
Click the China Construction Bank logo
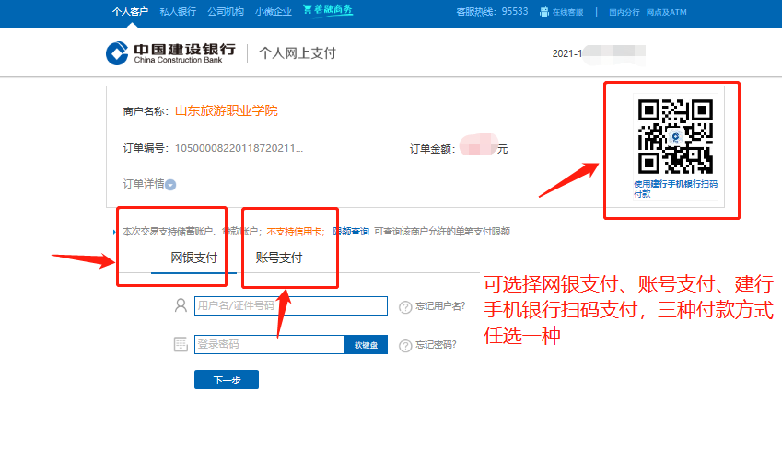pos(170,53)
